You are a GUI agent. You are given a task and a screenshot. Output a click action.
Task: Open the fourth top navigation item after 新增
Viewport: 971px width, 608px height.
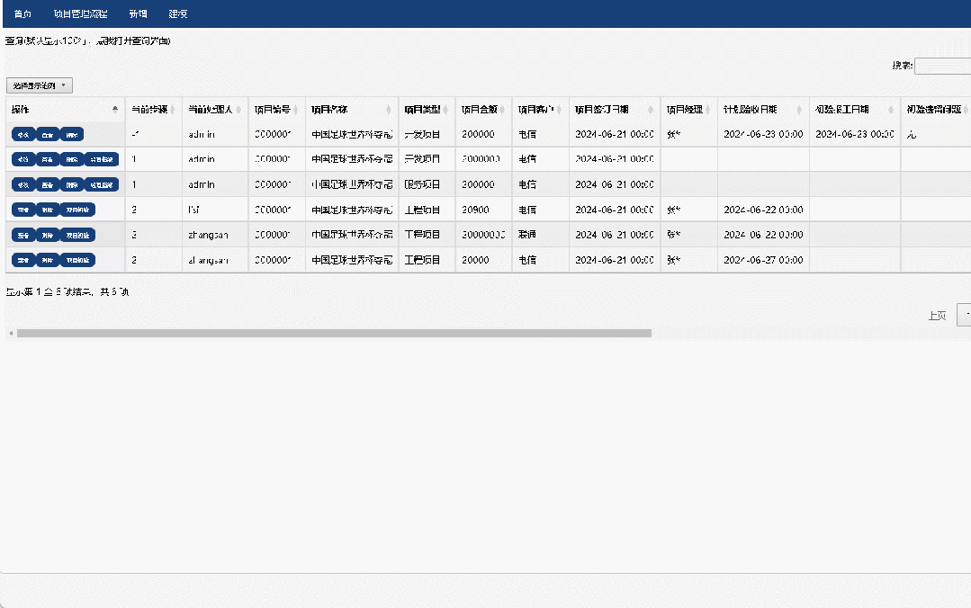tap(177, 13)
